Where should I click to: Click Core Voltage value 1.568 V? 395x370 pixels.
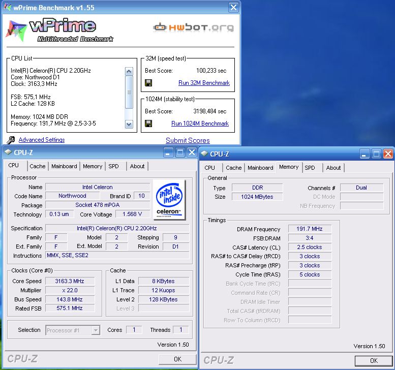pyautogui.click(x=133, y=214)
